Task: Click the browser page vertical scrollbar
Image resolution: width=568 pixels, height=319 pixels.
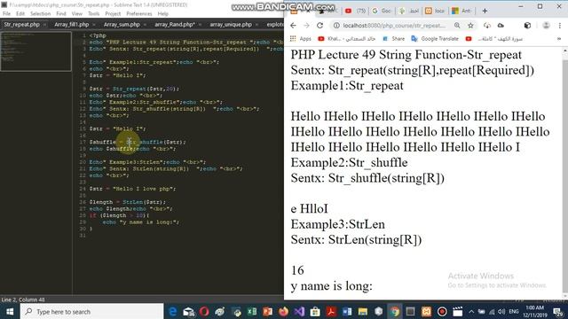Action: tap(564, 173)
